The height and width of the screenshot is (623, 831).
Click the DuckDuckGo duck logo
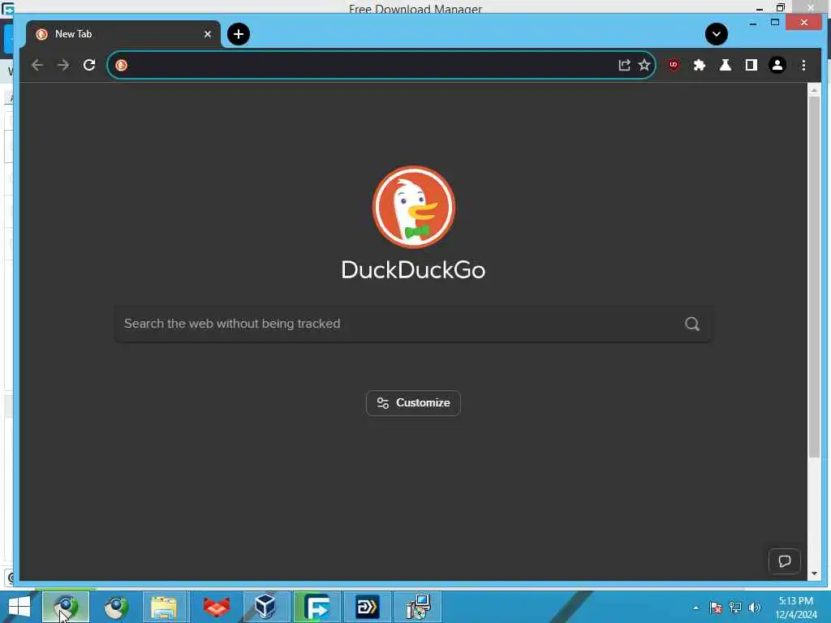coord(413,207)
